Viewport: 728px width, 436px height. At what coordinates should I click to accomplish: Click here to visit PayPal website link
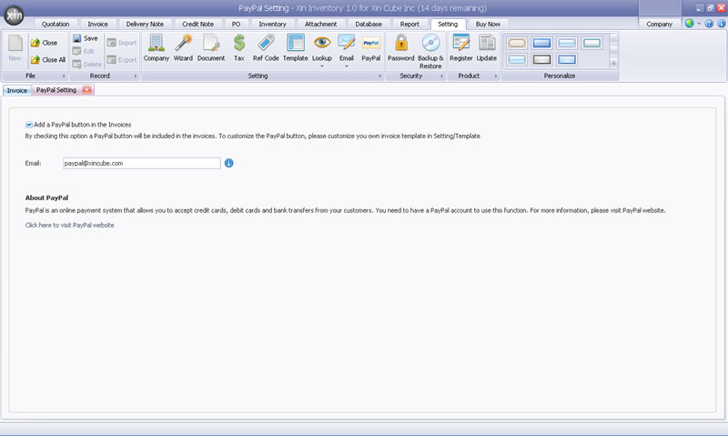pos(70,225)
